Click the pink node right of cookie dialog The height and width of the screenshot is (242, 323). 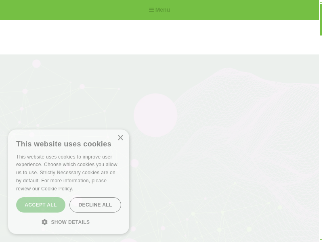coord(134,163)
